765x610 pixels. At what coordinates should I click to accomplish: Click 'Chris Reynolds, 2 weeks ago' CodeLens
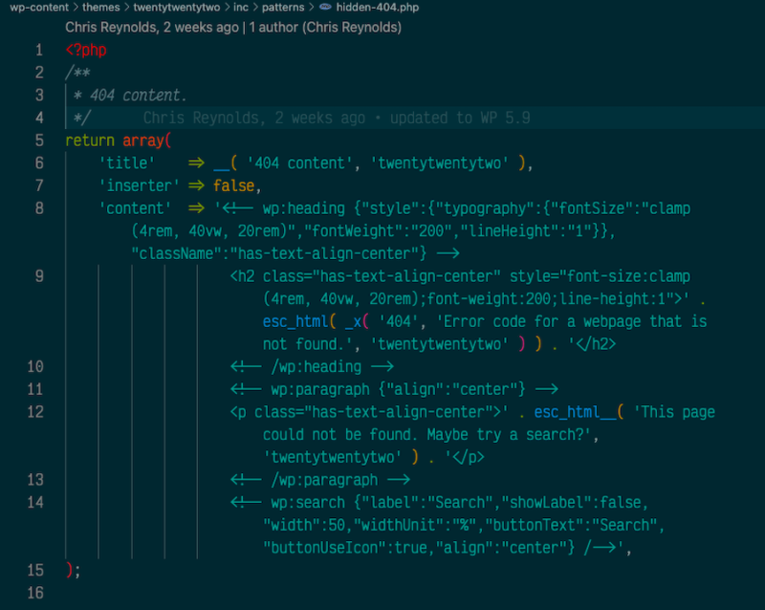(151, 28)
